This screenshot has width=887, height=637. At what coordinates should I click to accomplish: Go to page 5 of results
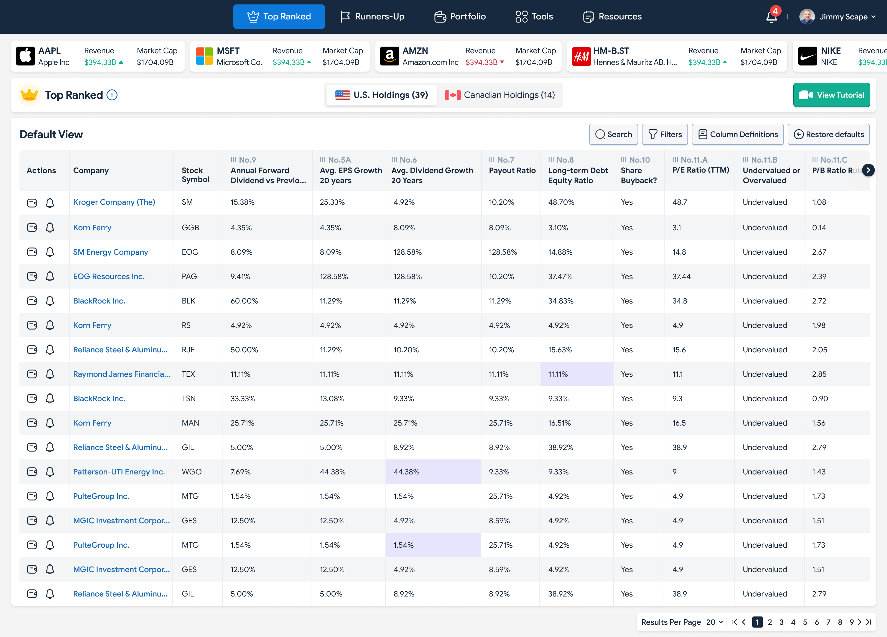pyautogui.click(x=805, y=622)
